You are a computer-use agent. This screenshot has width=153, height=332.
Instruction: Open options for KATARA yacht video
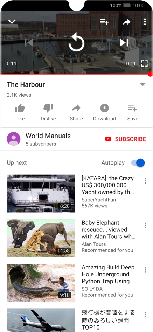coord(145,181)
